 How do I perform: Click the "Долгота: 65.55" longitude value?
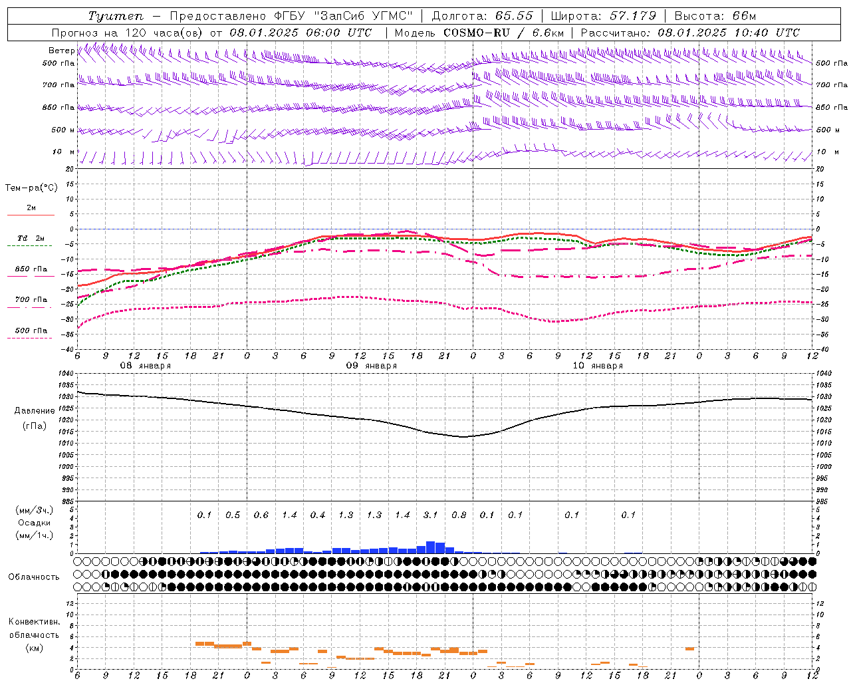point(482,16)
